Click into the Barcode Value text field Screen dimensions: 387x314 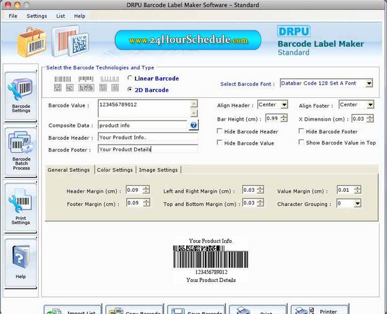click(145, 108)
